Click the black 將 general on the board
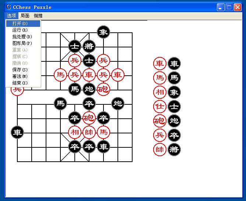The height and width of the screenshot is (201, 246). pos(89,47)
